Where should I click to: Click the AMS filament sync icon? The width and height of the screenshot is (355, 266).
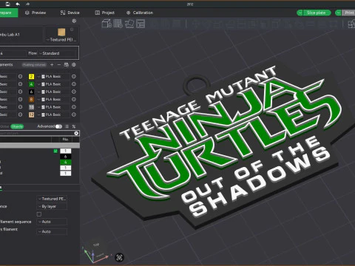pos(67,65)
